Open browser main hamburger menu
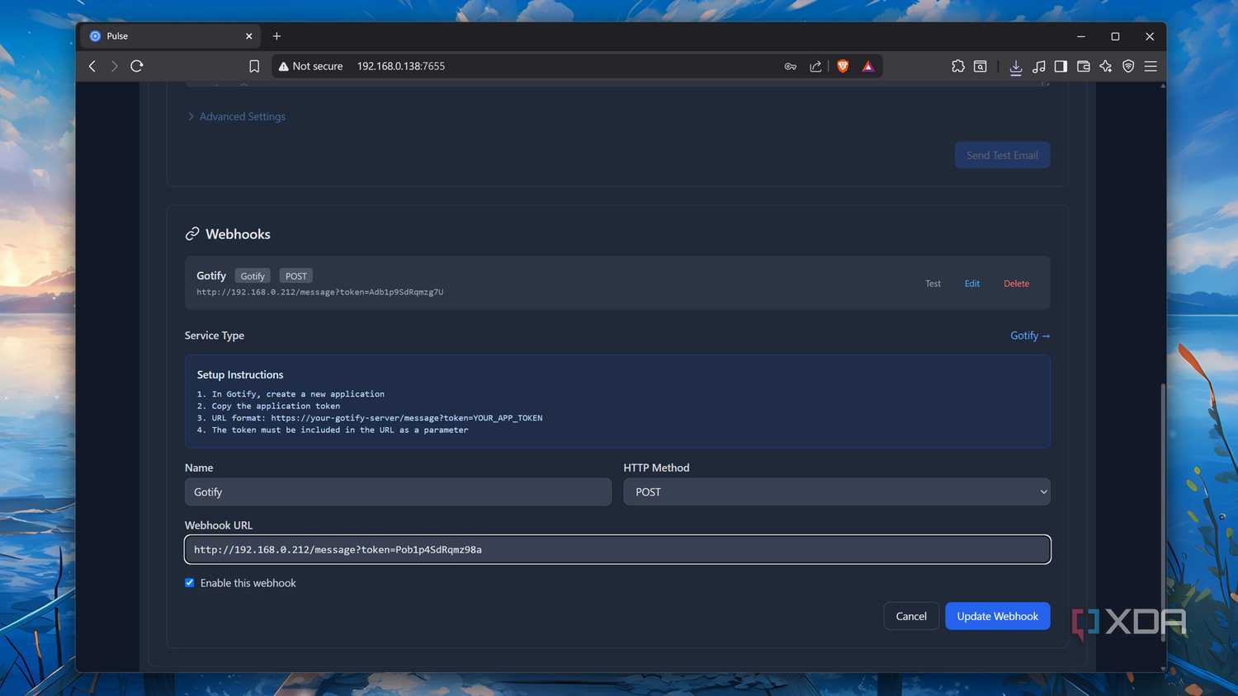The image size is (1238, 696). point(1151,66)
